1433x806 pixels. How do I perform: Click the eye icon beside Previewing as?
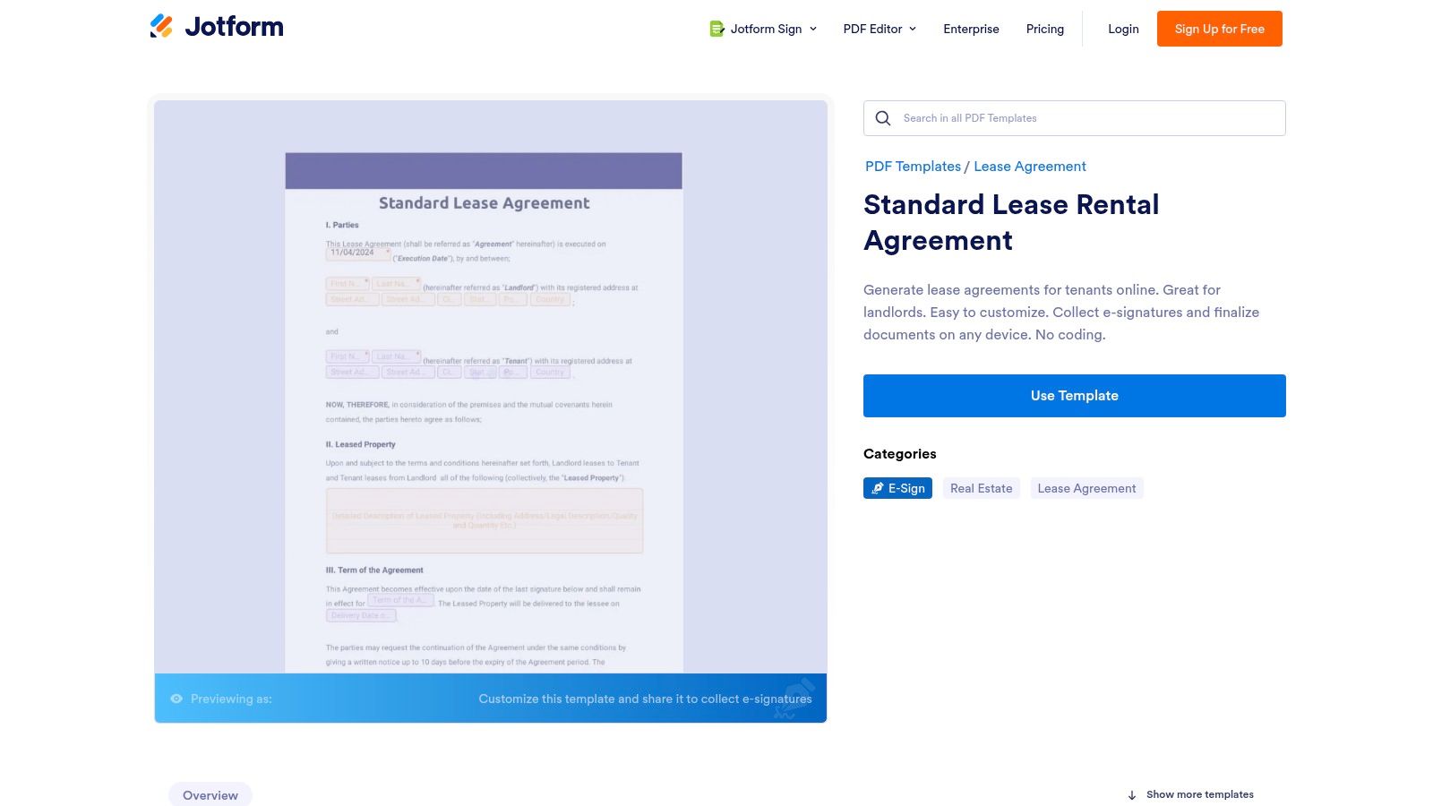coord(176,699)
